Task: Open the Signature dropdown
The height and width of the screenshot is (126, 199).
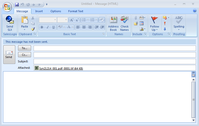Action: (x=143, y=29)
